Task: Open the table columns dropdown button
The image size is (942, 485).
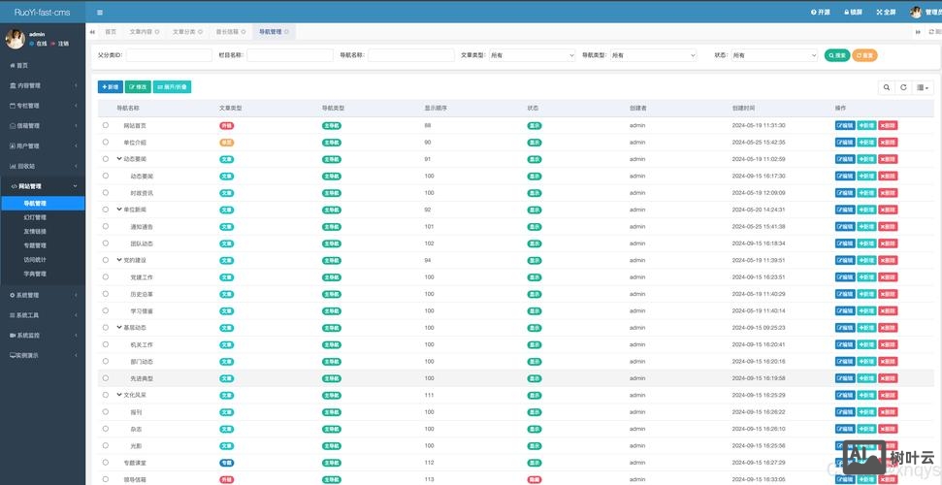Action: (x=923, y=87)
